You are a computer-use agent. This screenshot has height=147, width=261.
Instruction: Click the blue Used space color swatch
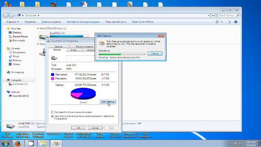click(53, 74)
